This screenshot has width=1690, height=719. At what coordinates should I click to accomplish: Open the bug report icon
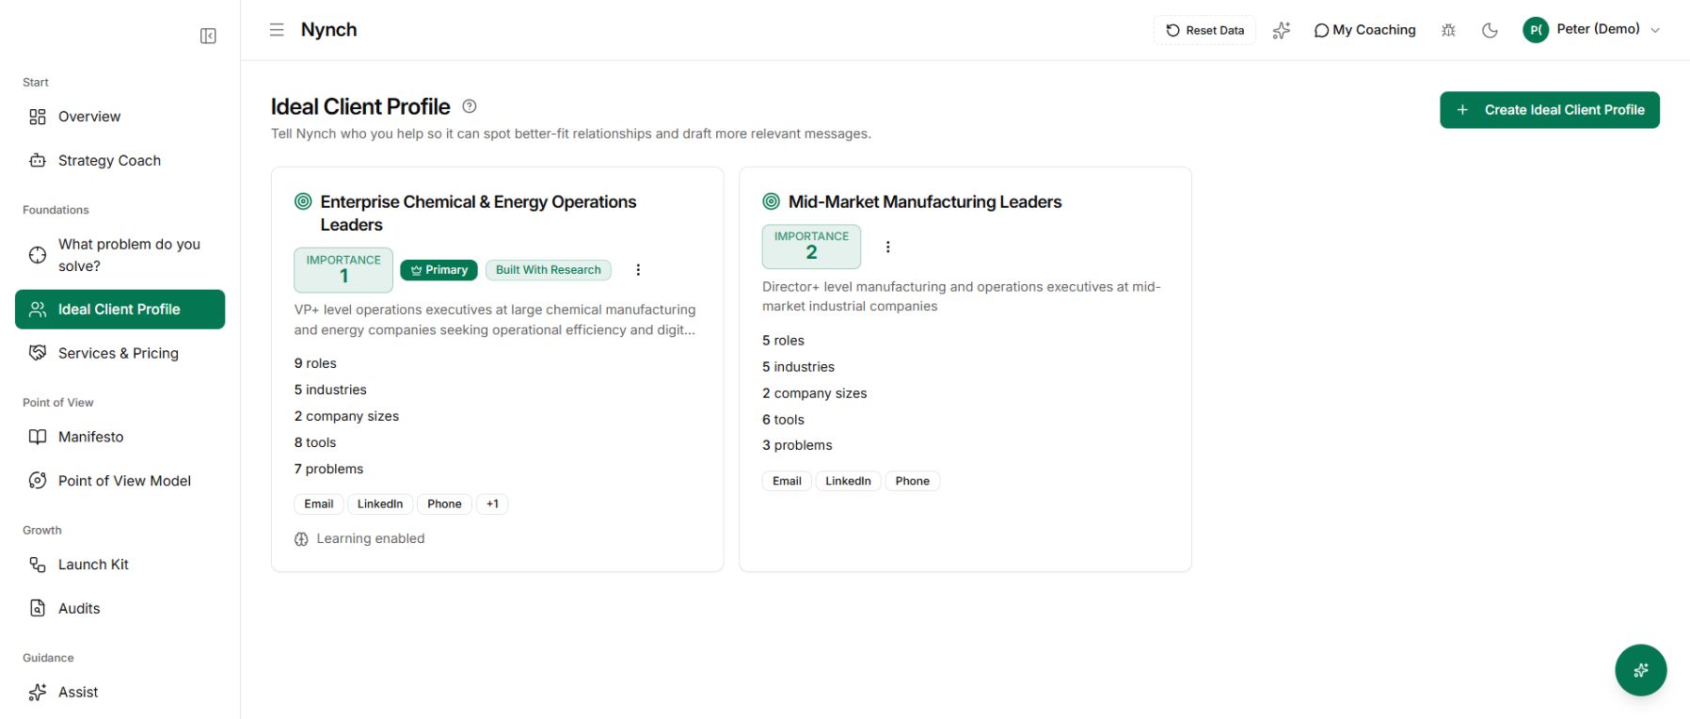pyautogui.click(x=1448, y=30)
